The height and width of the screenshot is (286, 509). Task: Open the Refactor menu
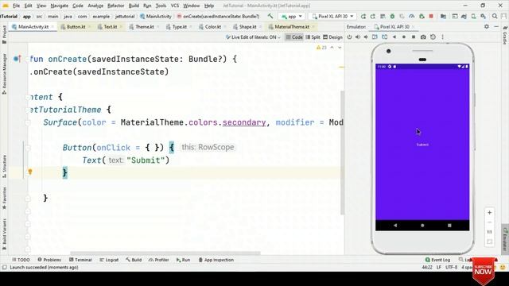pos(115,6)
